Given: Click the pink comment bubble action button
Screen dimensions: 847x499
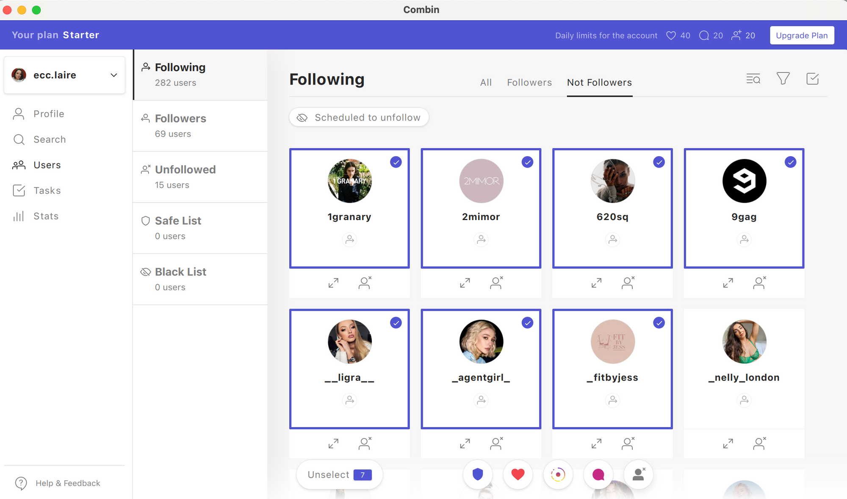Looking at the screenshot, I should (598, 474).
